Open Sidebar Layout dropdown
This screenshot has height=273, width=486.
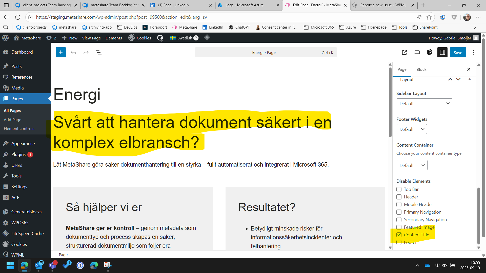(x=424, y=103)
